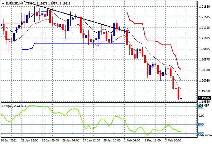Click the 1.19790 price axis label

coord(205,91)
